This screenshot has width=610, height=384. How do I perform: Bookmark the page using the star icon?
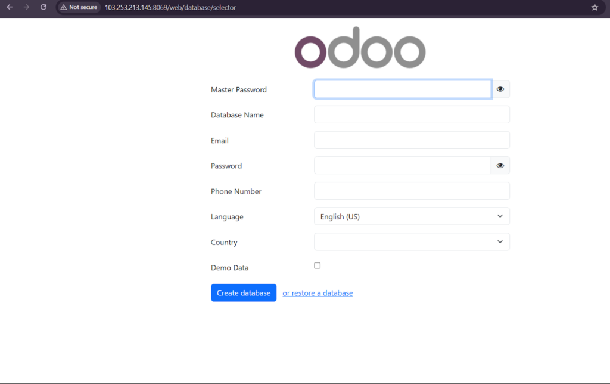point(594,7)
